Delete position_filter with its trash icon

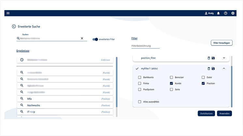point(209,58)
